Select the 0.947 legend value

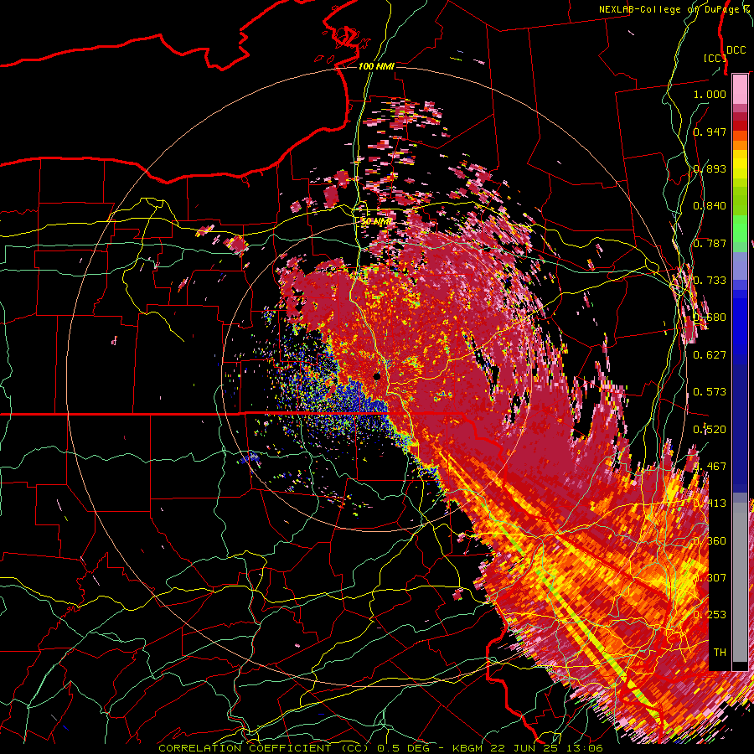pyautogui.click(x=710, y=132)
